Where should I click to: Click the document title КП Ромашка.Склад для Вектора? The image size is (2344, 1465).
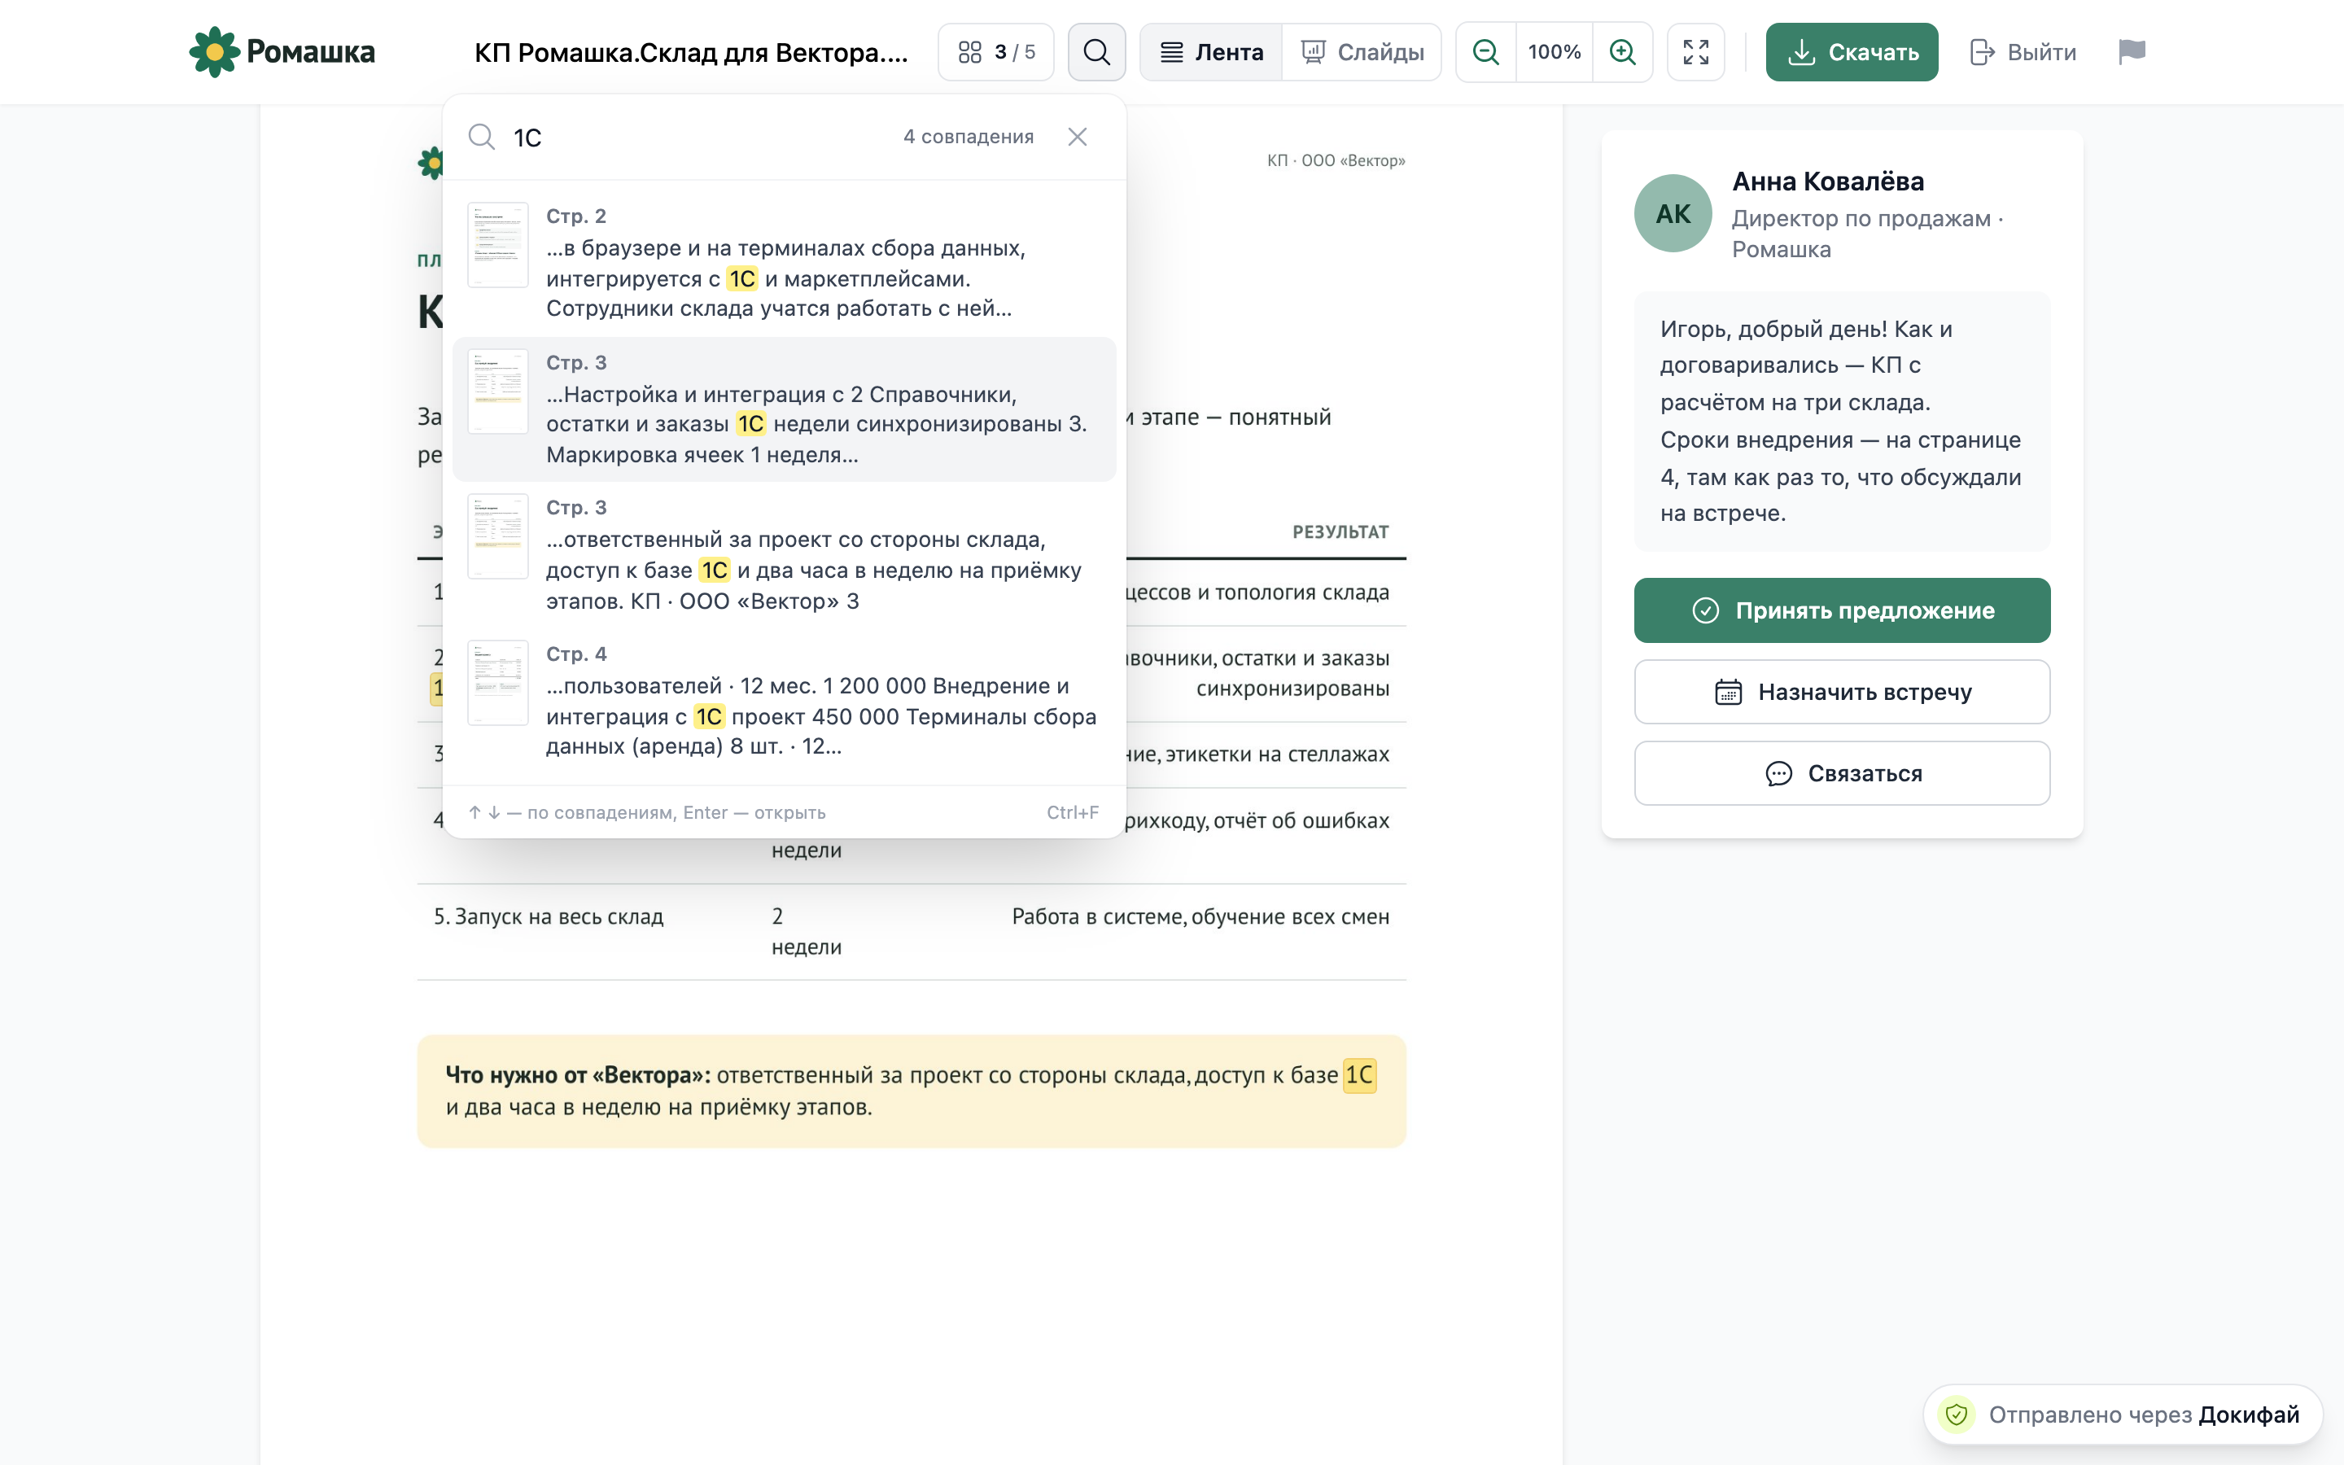(x=691, y=52)
